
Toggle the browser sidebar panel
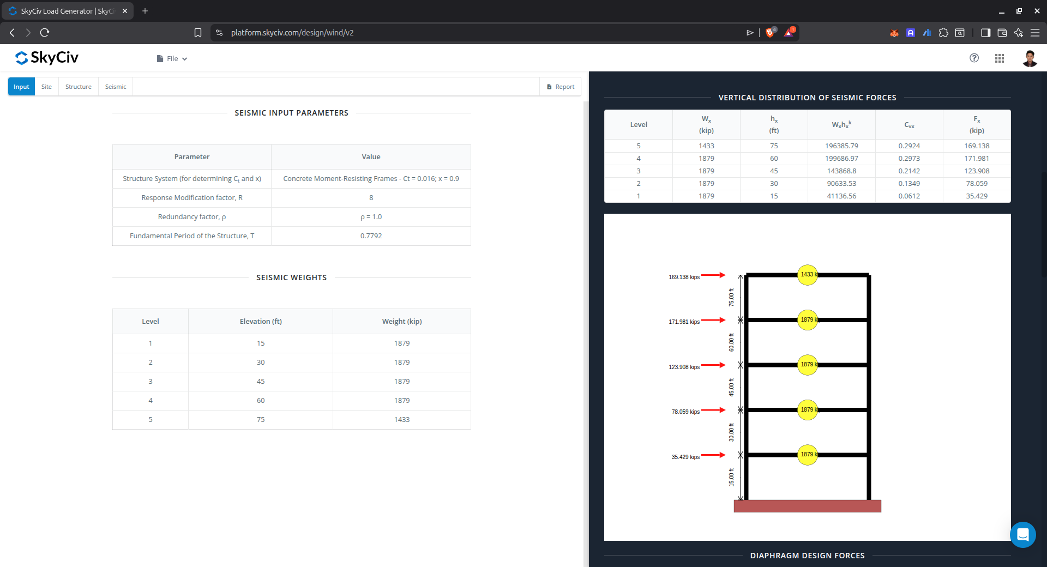click(985, 33)
